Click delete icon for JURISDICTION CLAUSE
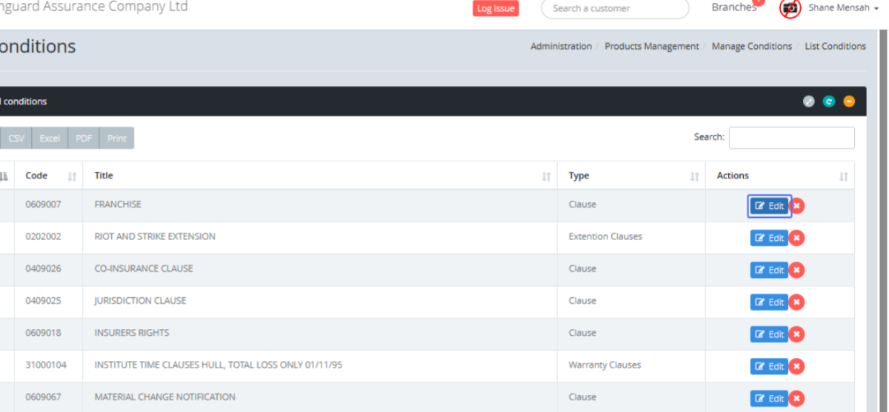Image resolution: width=889 pixels, height=412 pixels. click(797, 302)
